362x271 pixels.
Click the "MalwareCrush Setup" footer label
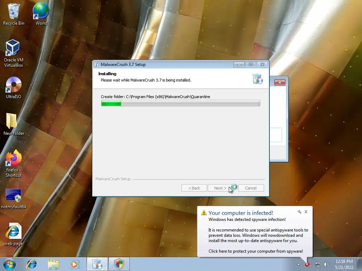pyautogui.click(x=113, y=179)
